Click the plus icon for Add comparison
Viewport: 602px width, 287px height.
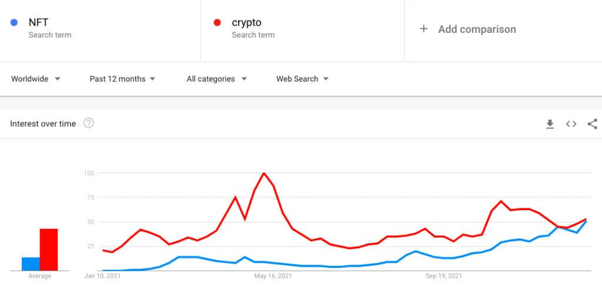click(423, 29)
